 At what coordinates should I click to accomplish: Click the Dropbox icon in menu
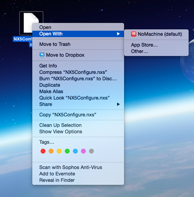click(42, 55)
